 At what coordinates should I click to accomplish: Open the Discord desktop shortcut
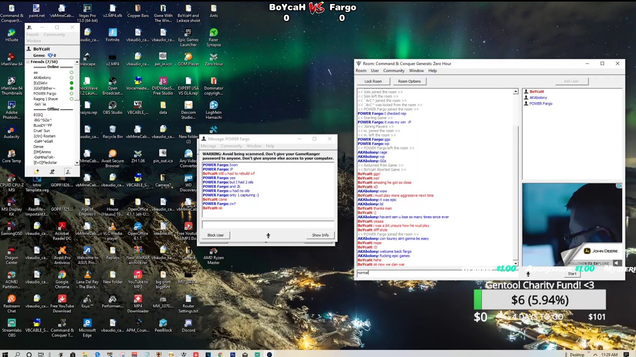click(x=188, y=325)
